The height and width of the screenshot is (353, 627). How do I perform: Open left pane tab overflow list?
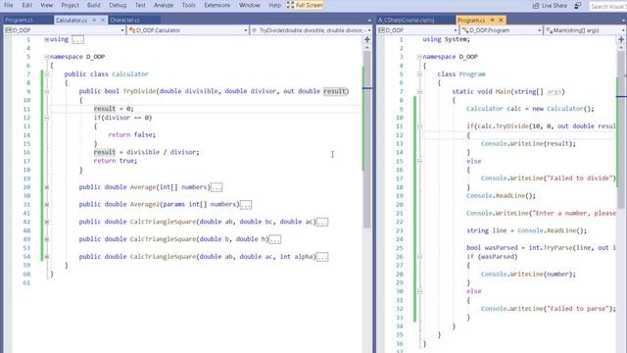[369, 20]
